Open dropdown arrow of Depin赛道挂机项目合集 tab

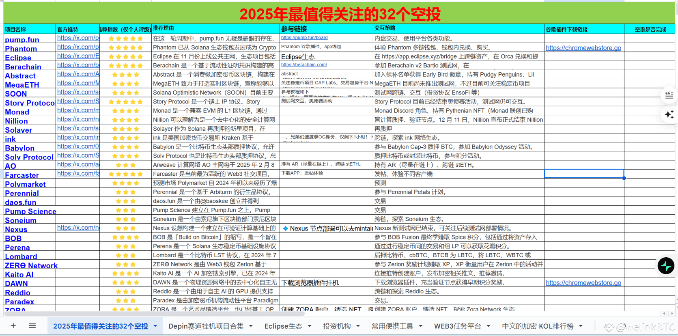click(251, 326)
